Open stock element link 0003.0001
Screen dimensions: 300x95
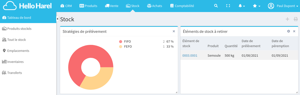click(190, 56)
